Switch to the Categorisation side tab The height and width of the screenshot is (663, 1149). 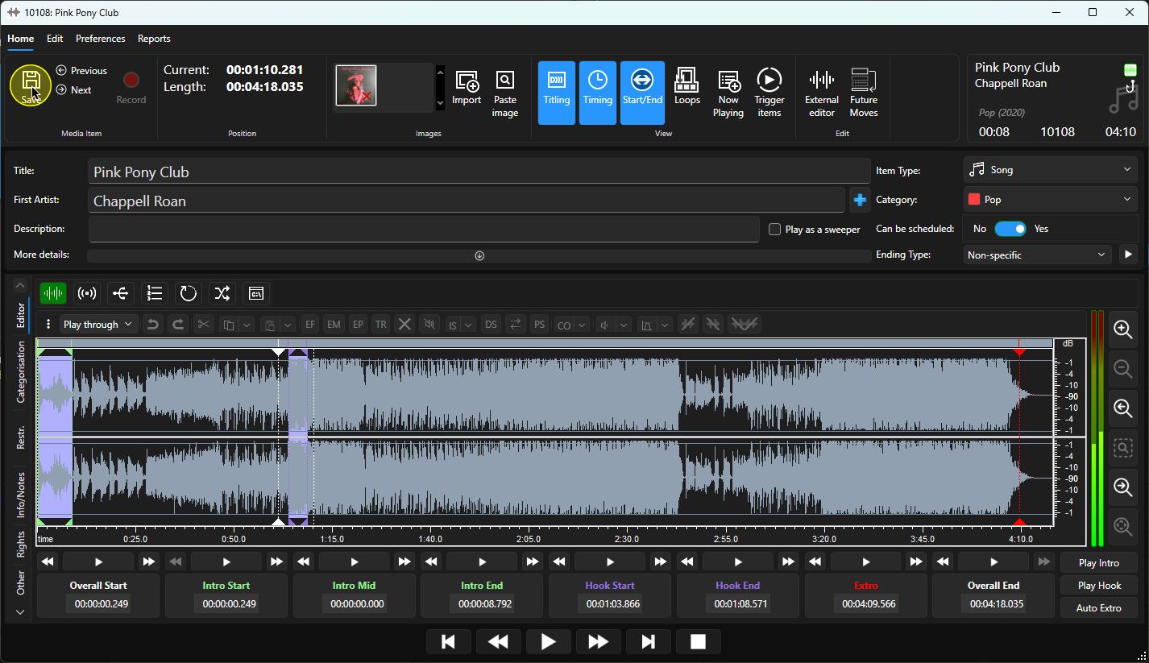21,371
